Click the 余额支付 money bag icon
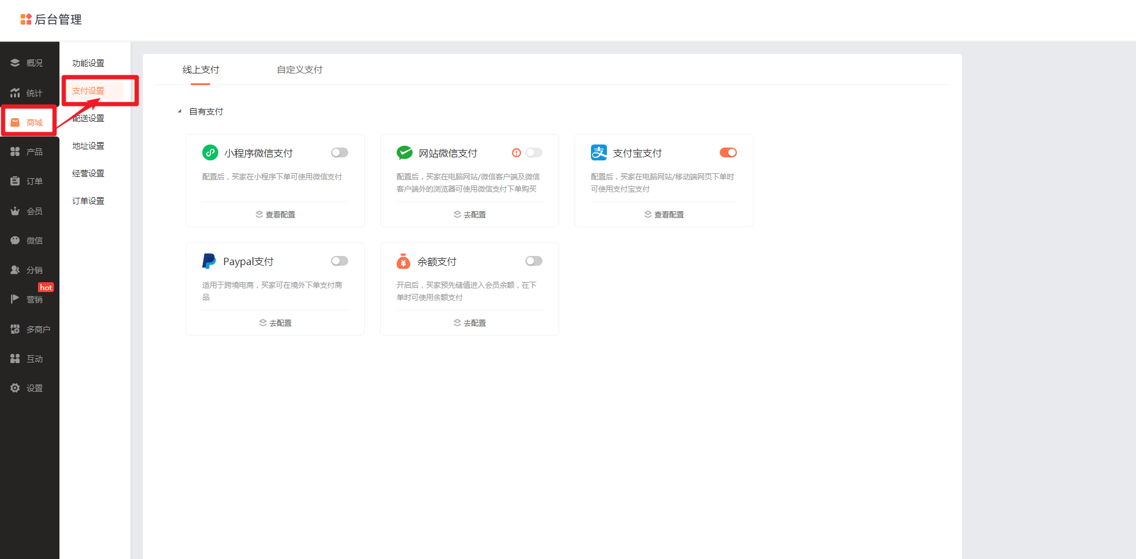The image size is (1136, 559). tap(403, 261)
